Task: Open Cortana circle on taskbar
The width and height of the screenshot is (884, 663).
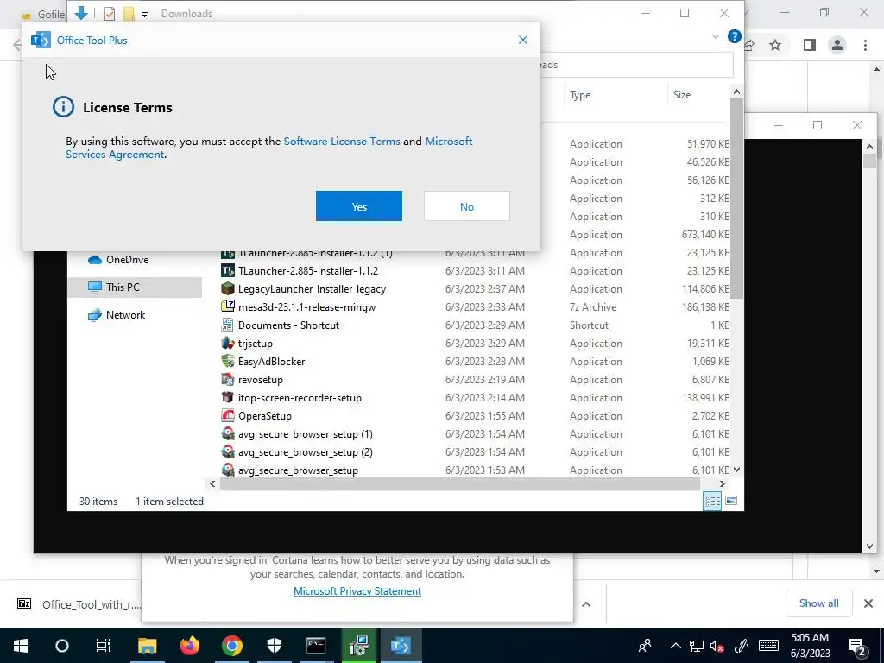Action: [62, 646]
